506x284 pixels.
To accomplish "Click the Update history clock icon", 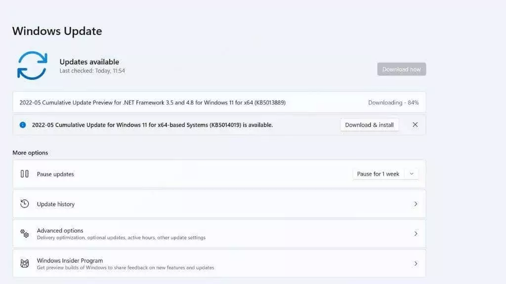I will [25, 204].
